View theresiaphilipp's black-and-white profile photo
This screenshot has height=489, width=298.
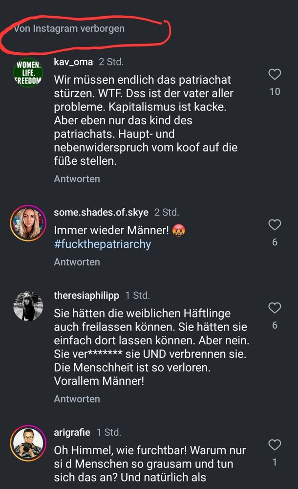point(28,306)
